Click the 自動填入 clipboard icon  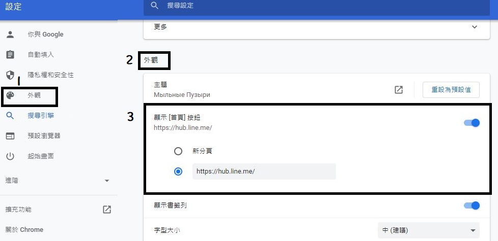point(10,55)
